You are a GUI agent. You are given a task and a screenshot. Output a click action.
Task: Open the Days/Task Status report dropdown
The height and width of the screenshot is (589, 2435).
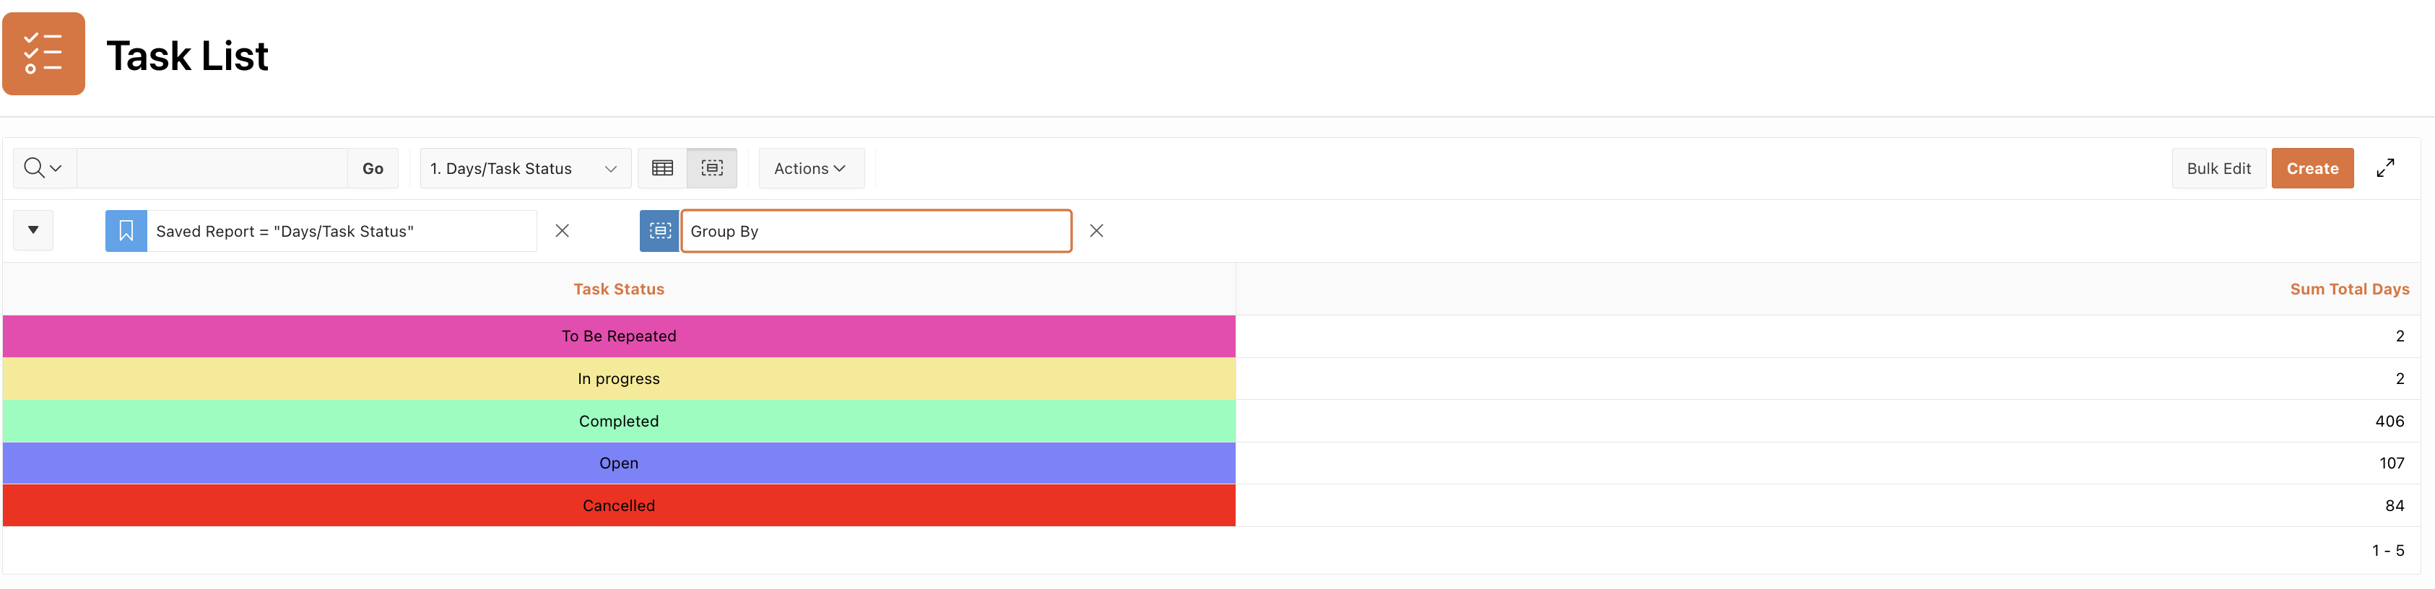pos(524,168)
